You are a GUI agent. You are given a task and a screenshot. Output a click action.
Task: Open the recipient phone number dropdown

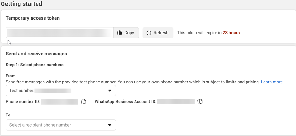[61, 125]
